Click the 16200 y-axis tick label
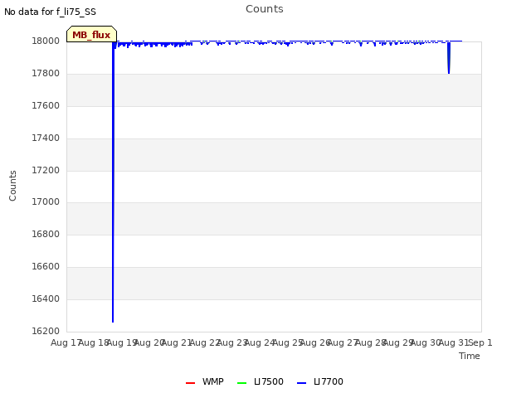This screenshot has width=531, height=398. (46, 331)
